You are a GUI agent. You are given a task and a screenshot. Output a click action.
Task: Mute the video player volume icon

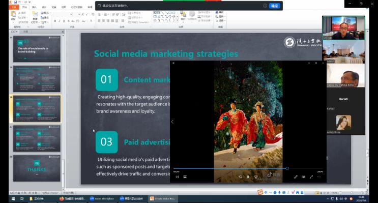(x=178, y=177)
